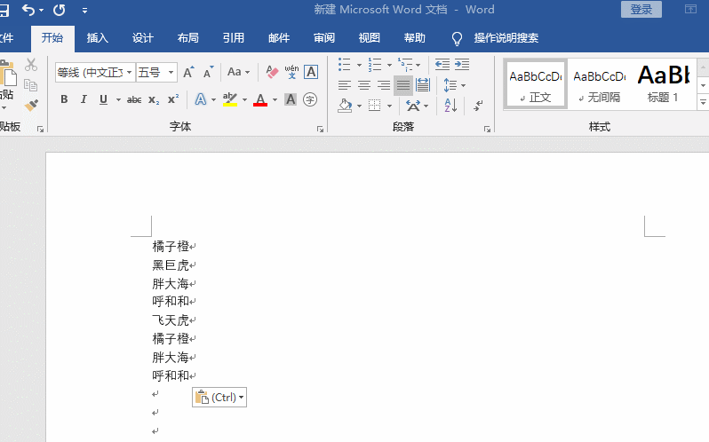Toggle subscript formatting

[154, 99]
